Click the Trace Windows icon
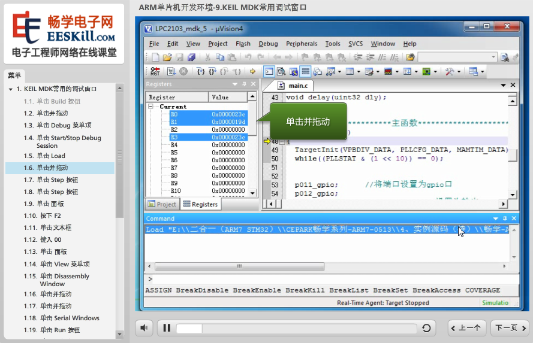The height and width of the screenshot is (343, 533). [x=407, y=71]
